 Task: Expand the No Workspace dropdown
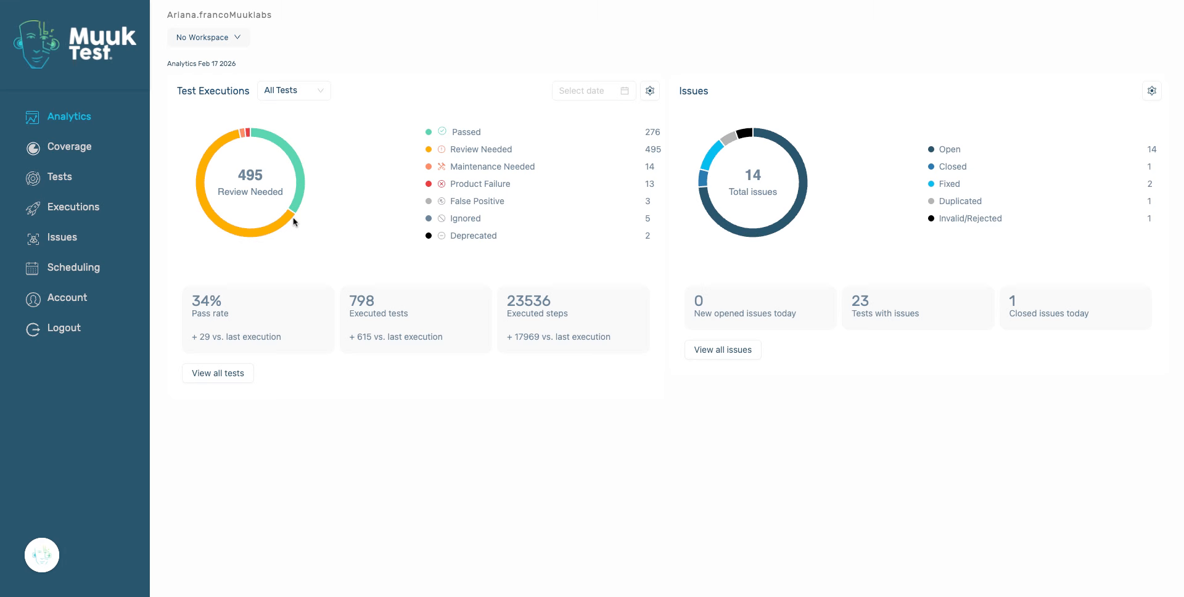coord(208,38)
